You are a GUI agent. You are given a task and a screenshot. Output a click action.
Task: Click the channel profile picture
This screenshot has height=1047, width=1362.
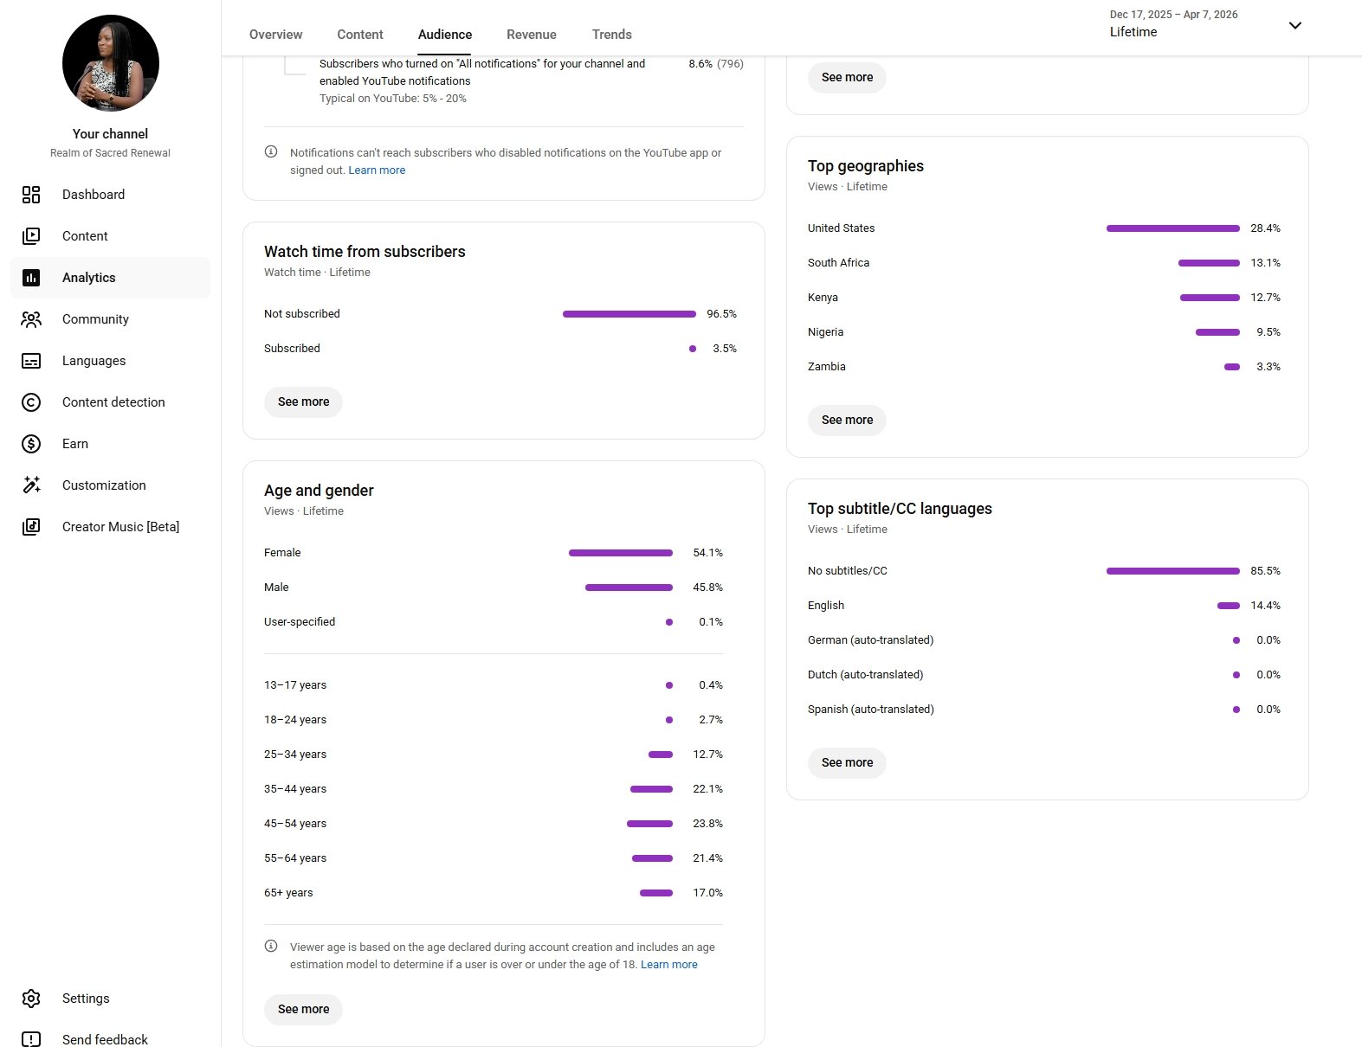coord(111,63)
